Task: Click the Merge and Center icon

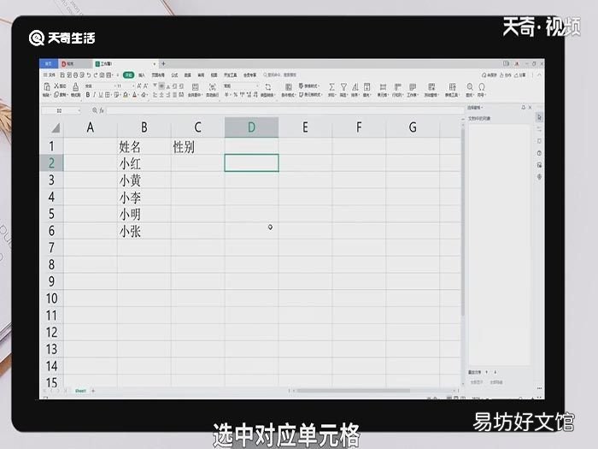Action: (196, 87)
